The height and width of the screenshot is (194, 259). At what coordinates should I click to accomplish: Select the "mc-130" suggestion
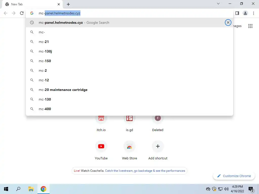pos(129,99)
